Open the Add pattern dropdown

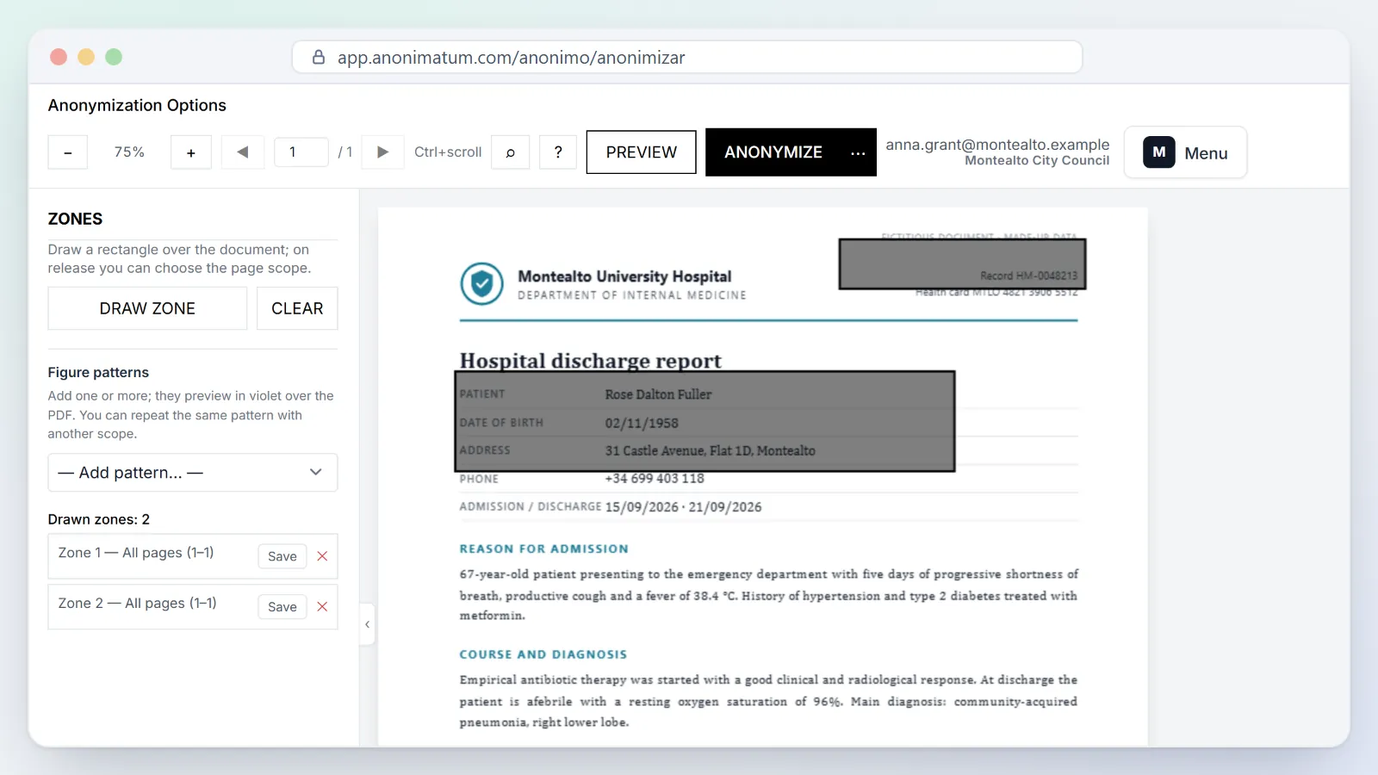coord(193,473)
